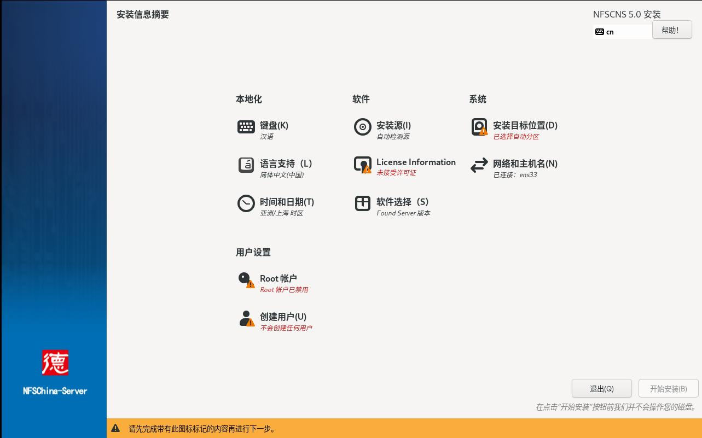Open 安装目标位置(D) configuration
The image size is (702, 438).
[525, 125]
